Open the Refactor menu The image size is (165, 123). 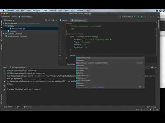click(x=53, y=11)
